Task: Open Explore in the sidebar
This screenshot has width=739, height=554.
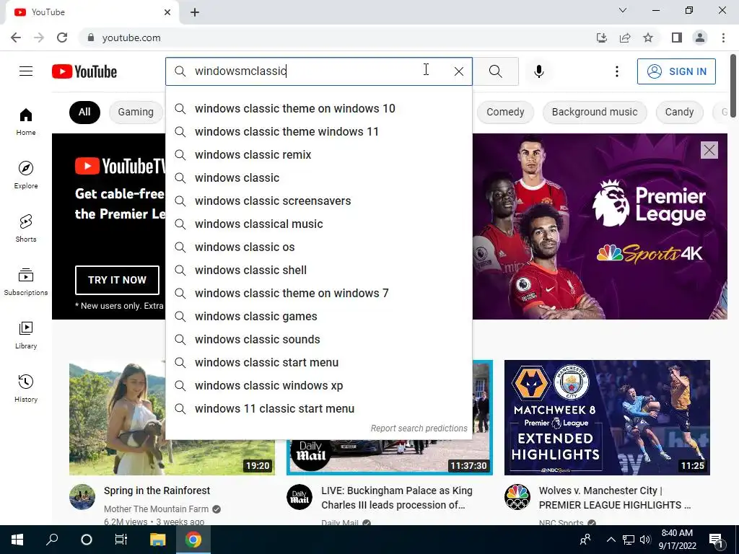Action: (26, 175)
